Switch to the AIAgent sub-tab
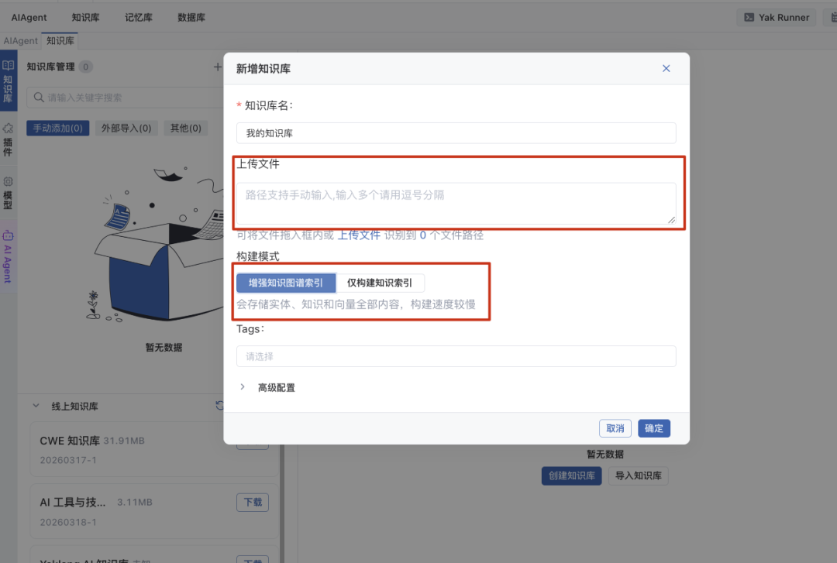The height and width of the screenshot is (563, 837). [20, 40]
